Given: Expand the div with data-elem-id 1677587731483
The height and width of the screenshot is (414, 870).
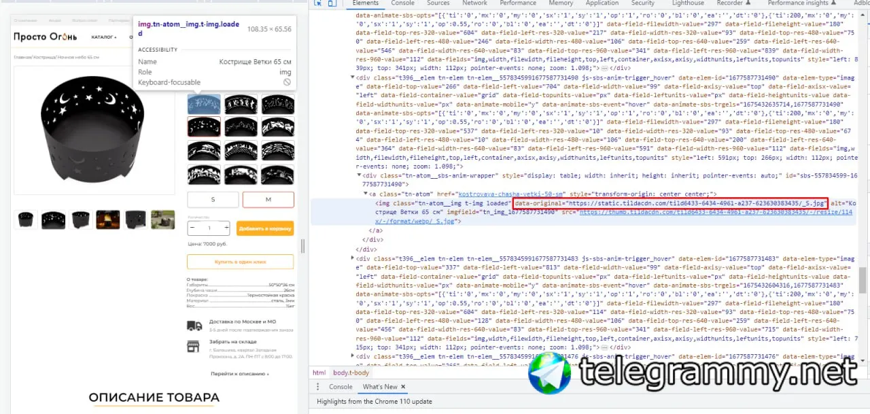Looking at the screenshot, I should pyautogui.click(x=352, y=258).
